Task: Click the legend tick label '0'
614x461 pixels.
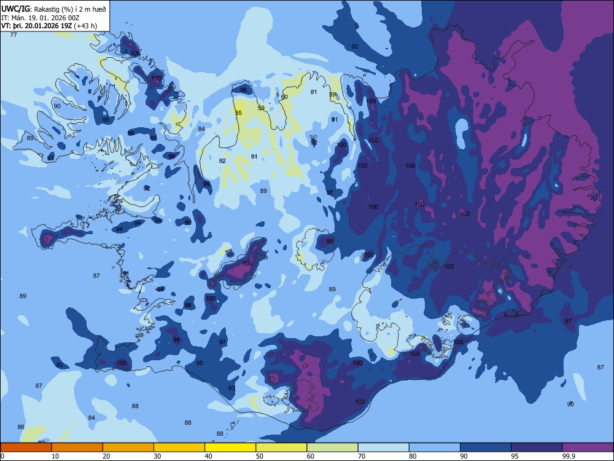Action: tap(2, 456)
